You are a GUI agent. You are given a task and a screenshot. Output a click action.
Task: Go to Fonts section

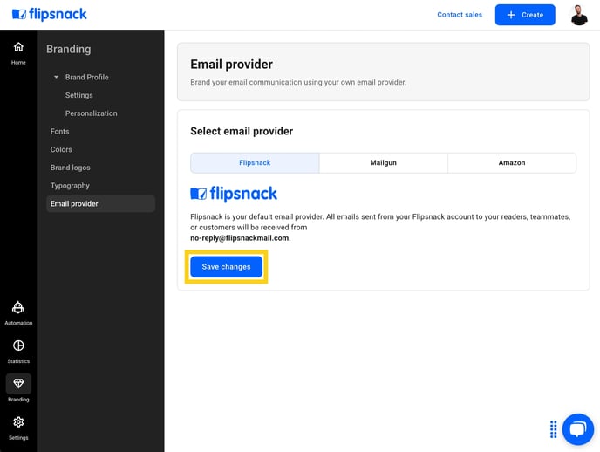[x=59, y=131]
